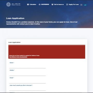The width and height of the screenshot is (93, 93).
Task: Click the red jQuery error banner
Action: coord(47,52)
